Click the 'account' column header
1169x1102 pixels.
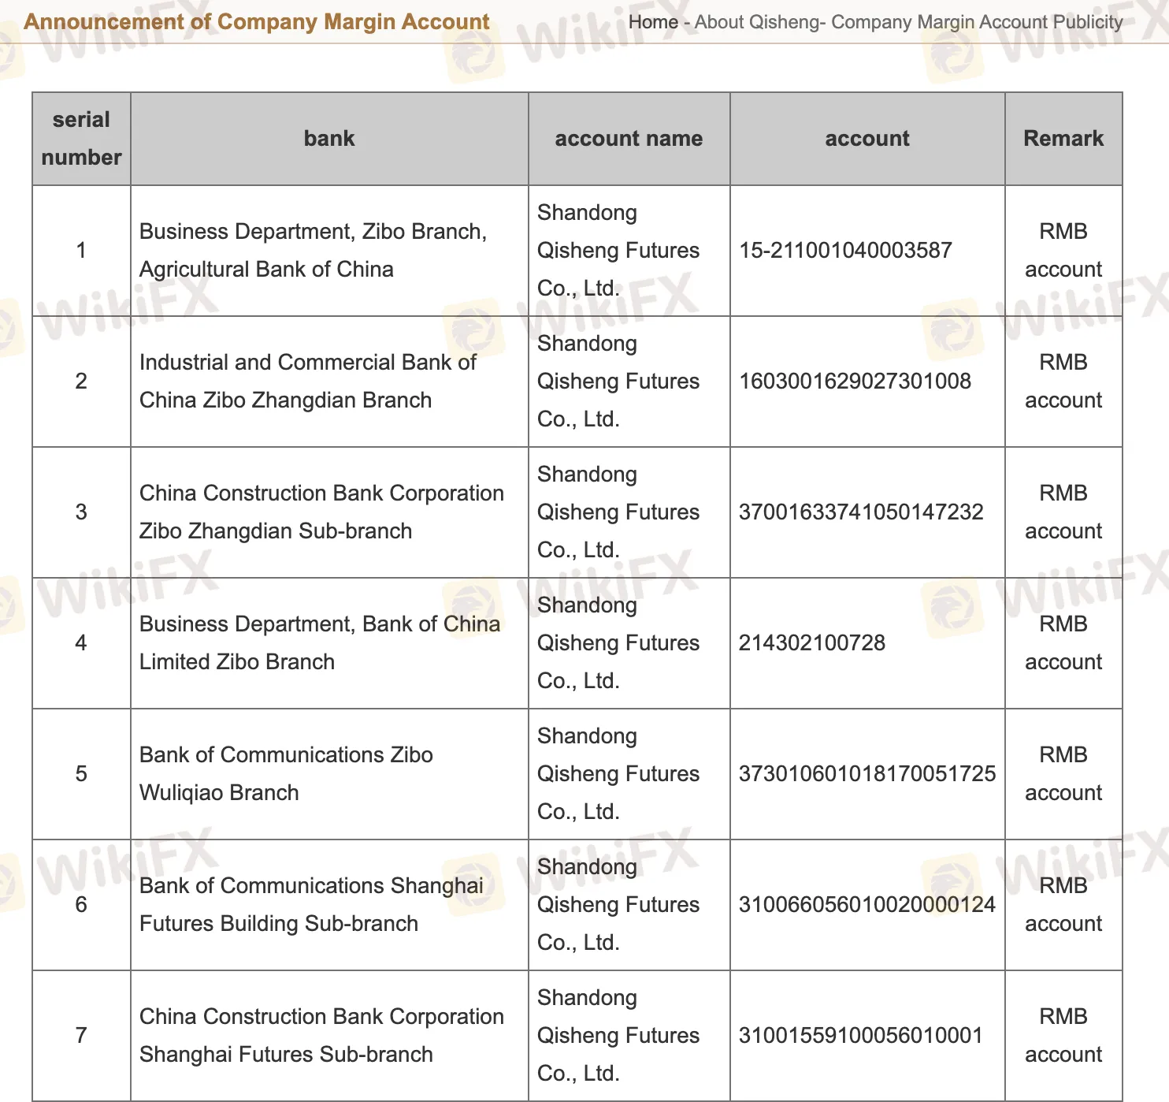pos(867,139)
